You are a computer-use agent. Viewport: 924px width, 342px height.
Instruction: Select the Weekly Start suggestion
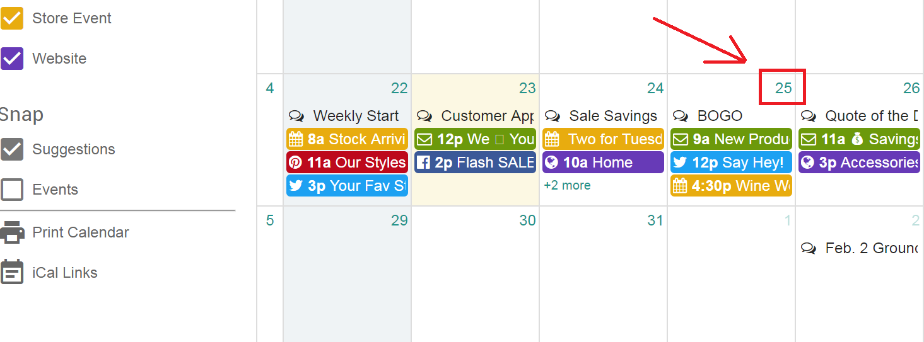pos(355,116)
